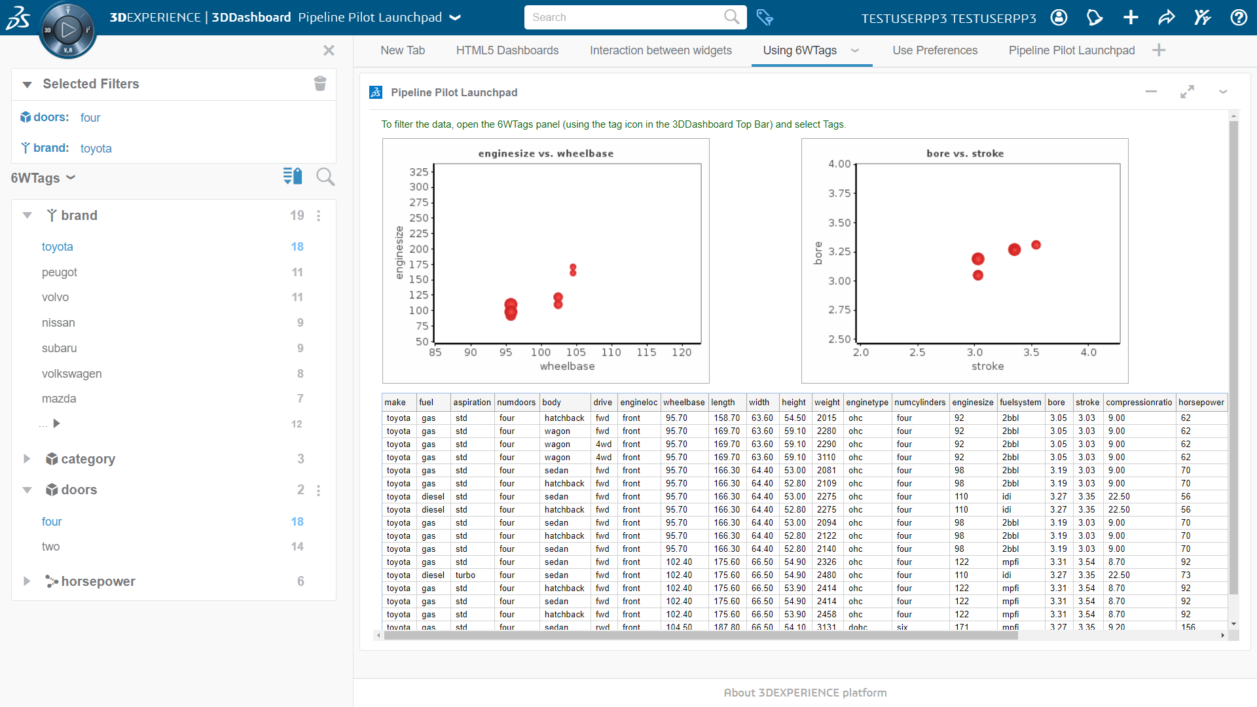The image size is (1257, 707).
Task: Click the make column header
Action: click(399, 402)
